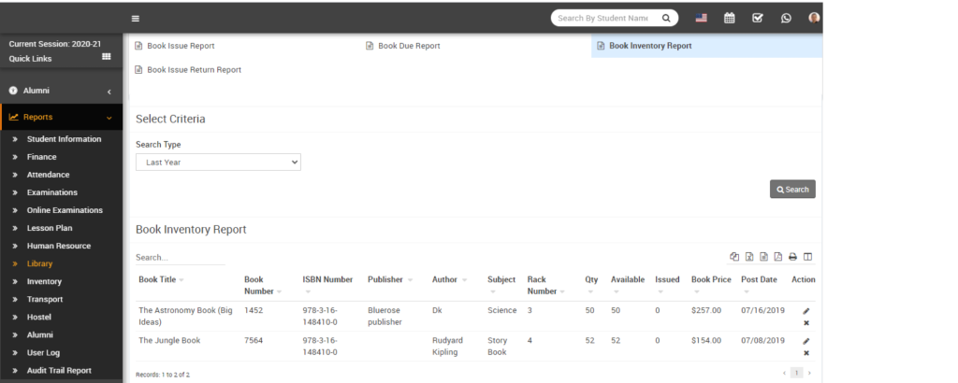The width and height of the screenshot is (958, 383).
Task: Click the WhatsApp icon in top bar
Action: click(x=786, y=18)
